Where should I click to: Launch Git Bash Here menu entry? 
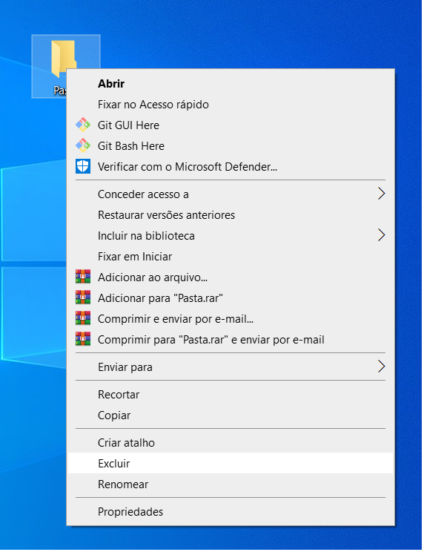[x=231, y=146]
